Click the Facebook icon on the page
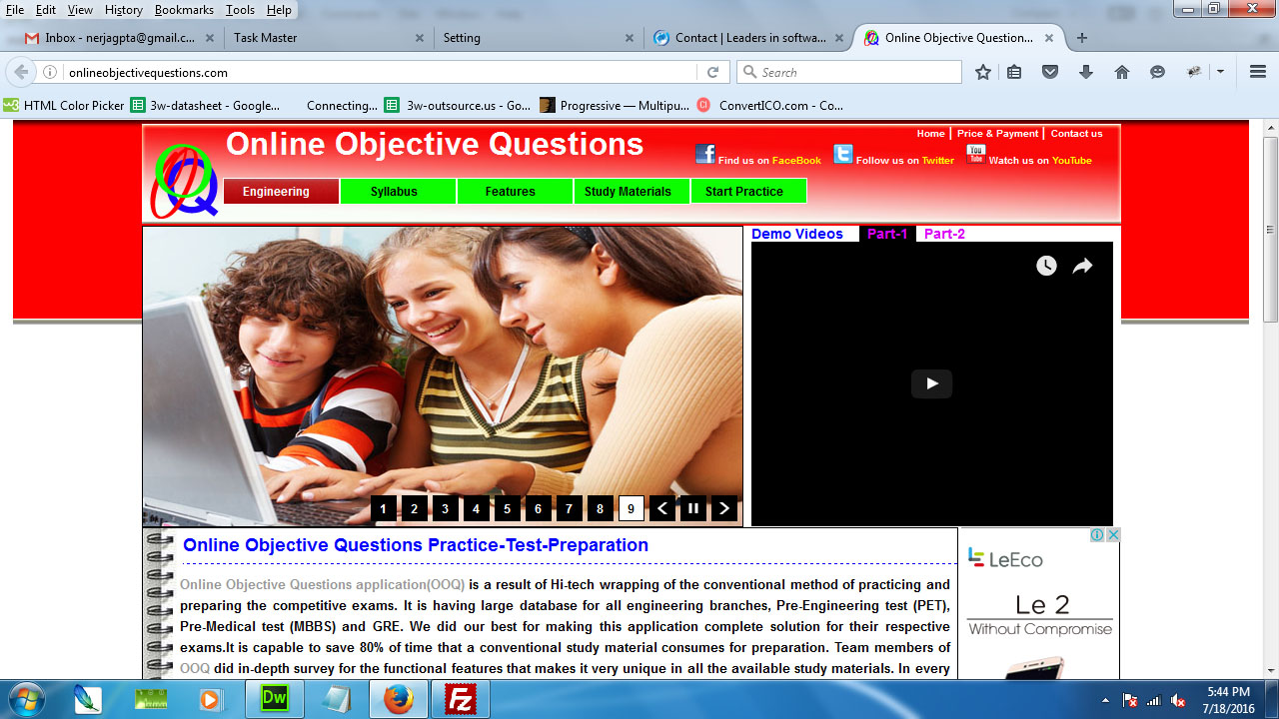The height and width of the screenshot is (719, 1279). tap(705, 154)
